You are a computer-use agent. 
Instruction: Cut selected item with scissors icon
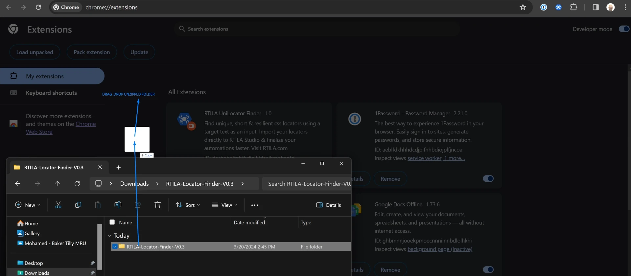58,205
